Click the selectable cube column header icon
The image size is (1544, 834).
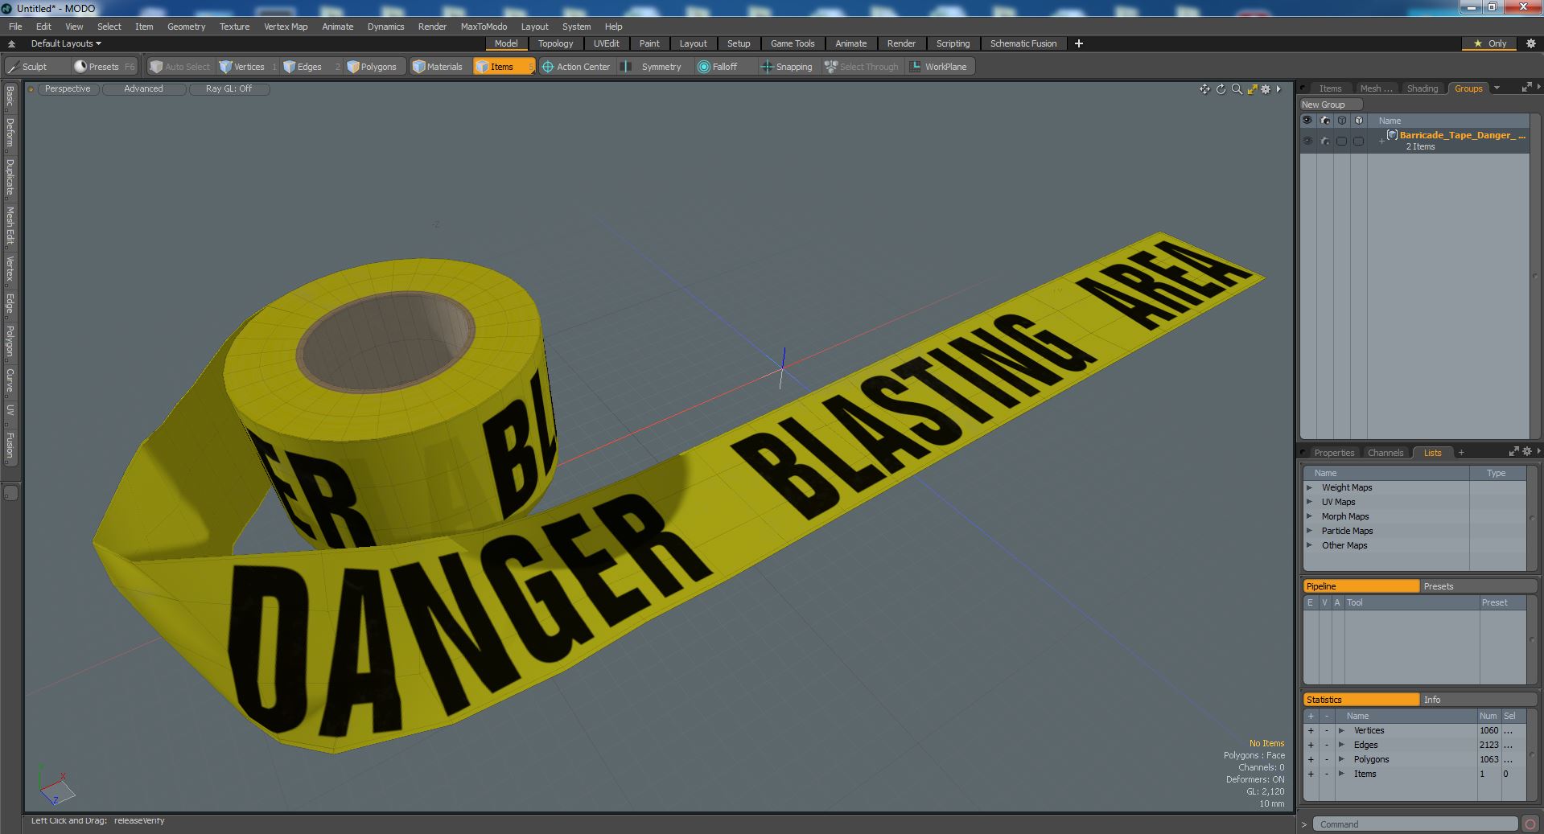coord(1341,121)
